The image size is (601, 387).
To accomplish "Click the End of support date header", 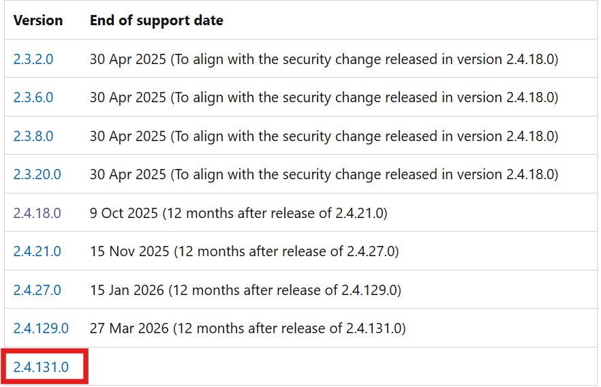I will click(157, 20).
